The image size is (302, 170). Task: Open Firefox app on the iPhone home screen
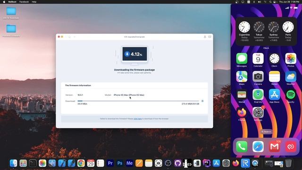tap(242, 112)
